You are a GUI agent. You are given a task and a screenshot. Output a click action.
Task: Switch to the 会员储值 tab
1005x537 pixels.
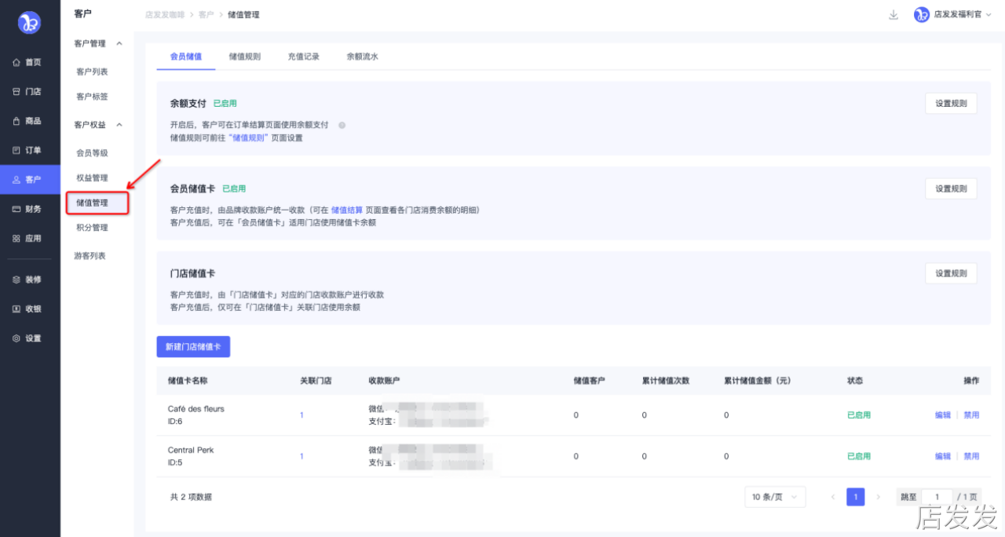click(x=186, y=57)
